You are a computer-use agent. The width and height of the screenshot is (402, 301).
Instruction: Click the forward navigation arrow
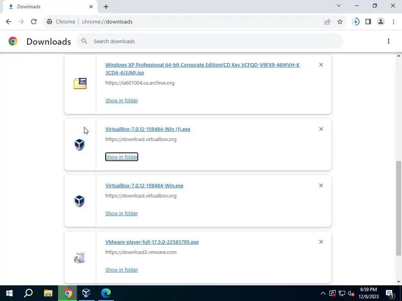21,22
